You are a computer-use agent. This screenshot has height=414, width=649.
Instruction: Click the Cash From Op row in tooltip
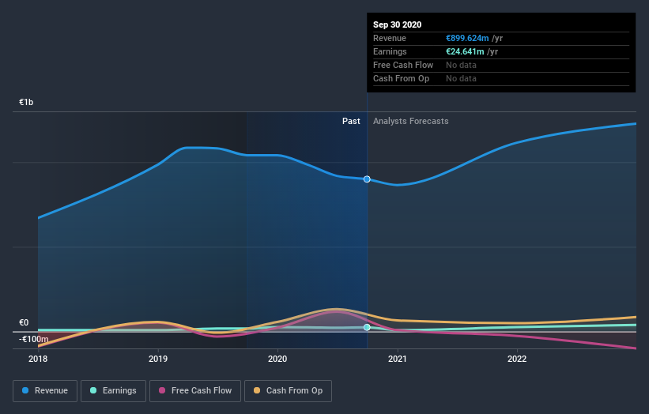click(x=501, y=78)
